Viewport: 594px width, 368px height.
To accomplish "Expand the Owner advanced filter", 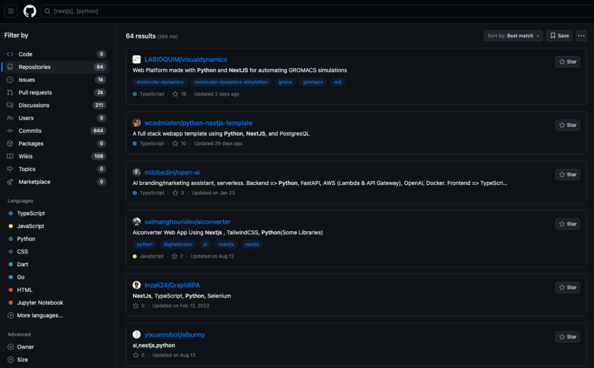I will (x=25, y=347).
